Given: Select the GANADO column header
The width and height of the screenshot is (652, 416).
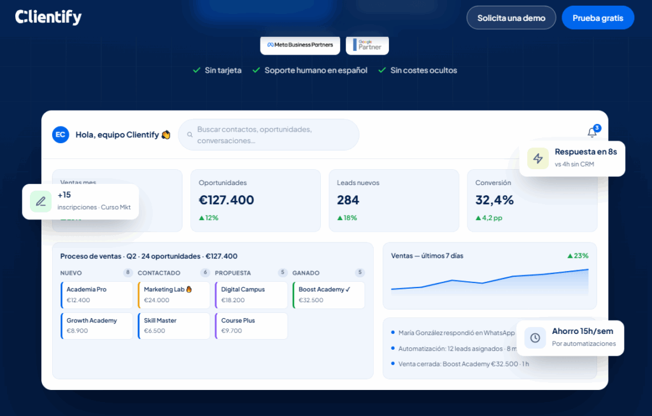Looking at the screenshot, I should pos(306,273).
